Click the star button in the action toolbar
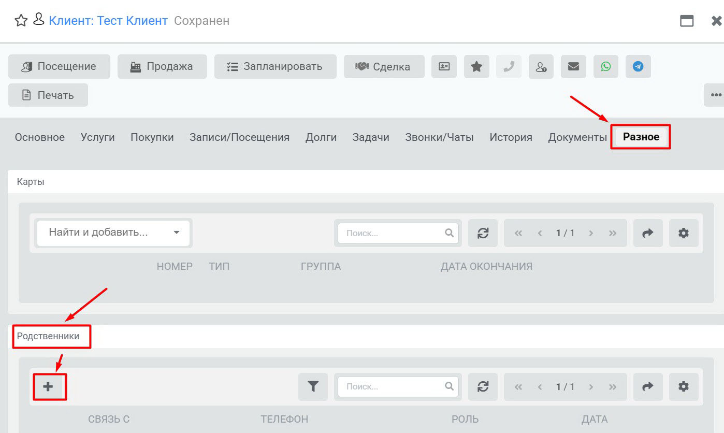The height and width of the screenshot is (433, 724). [476, 66]
